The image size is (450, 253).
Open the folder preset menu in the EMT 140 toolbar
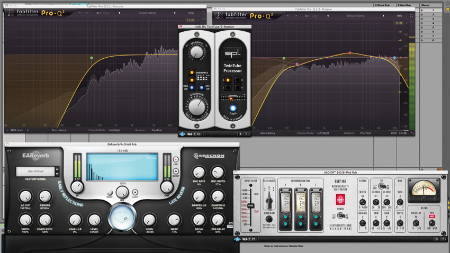click(255, 239)
